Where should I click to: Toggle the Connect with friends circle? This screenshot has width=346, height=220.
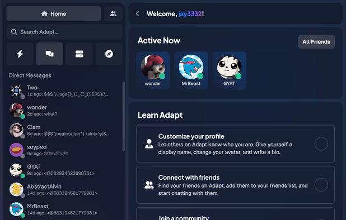[321, 185]
